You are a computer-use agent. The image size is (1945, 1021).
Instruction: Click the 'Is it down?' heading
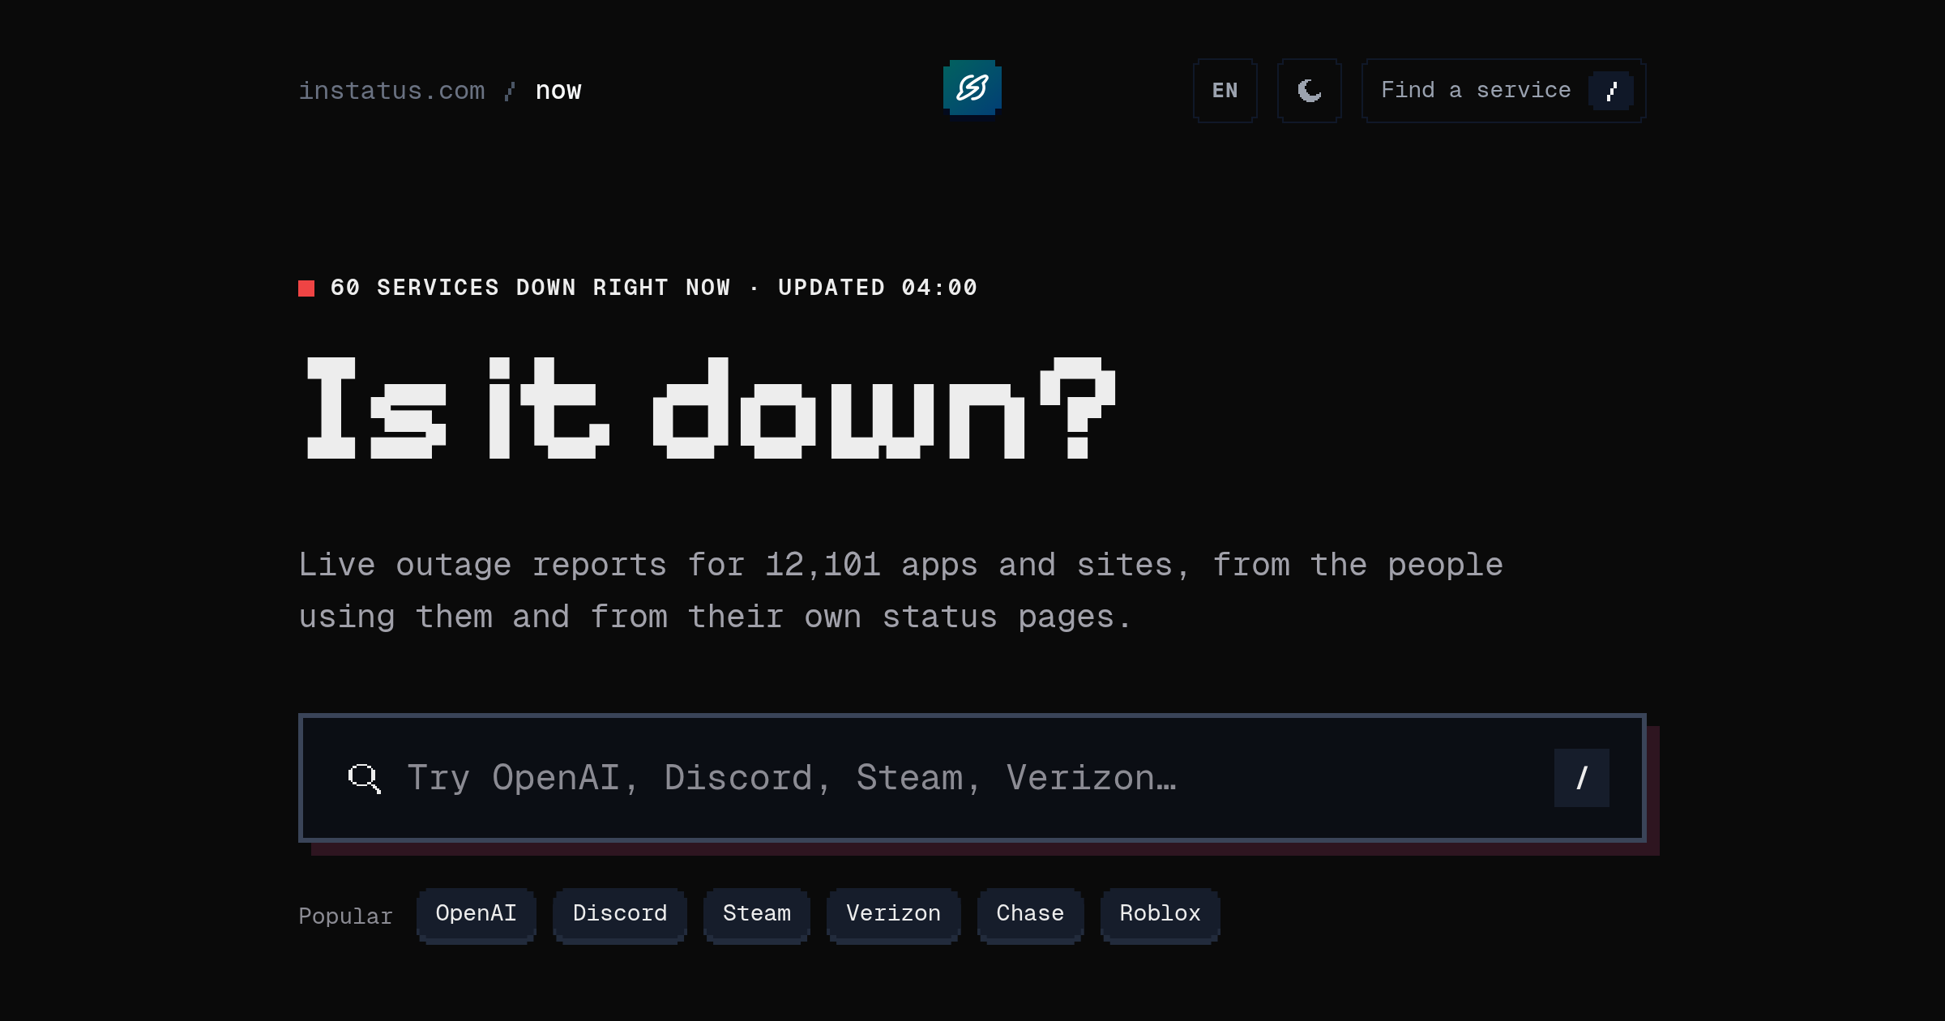pos(711,408)
